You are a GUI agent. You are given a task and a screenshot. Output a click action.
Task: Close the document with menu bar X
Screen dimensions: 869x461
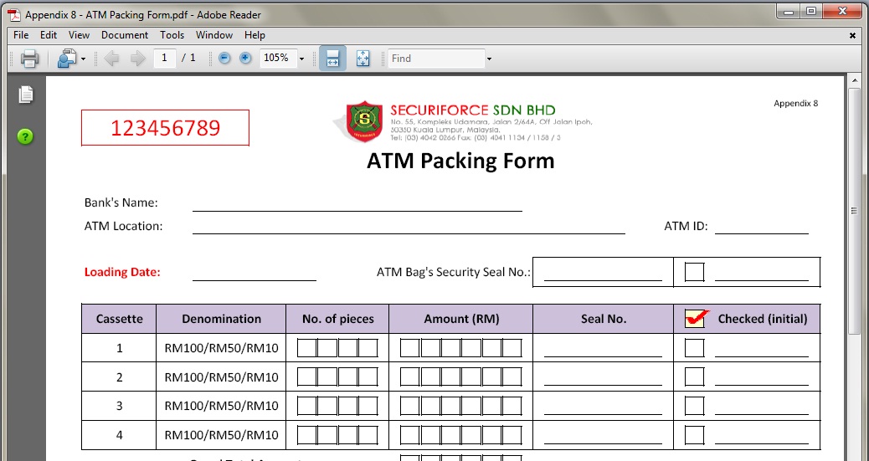coord(852,35)
